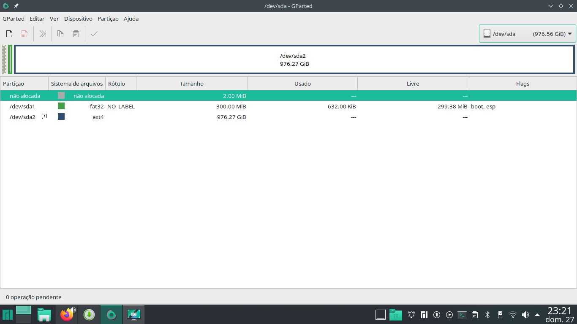
Task: Click the dark blue ext4 color swatch
Action: coord(61,117)
